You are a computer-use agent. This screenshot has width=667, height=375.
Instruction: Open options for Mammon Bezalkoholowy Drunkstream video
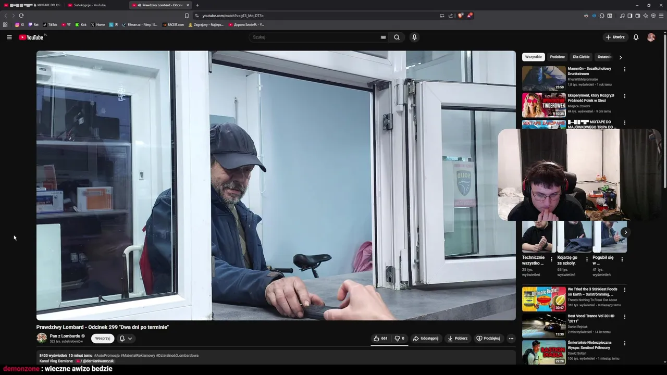[x=624, y=69]
